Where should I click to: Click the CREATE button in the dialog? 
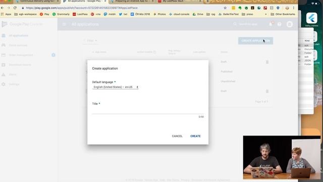195,136
